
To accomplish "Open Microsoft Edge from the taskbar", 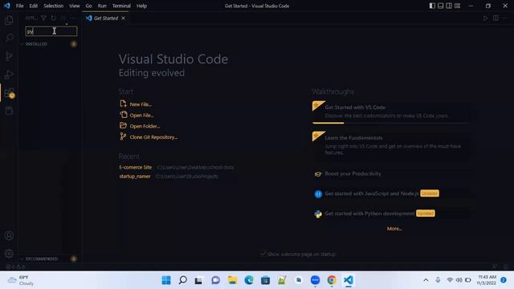I will pos(249,280).
